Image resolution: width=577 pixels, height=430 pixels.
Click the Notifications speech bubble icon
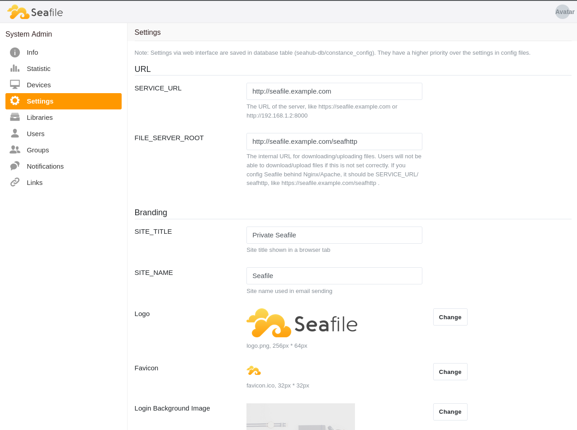pos(15,166)
